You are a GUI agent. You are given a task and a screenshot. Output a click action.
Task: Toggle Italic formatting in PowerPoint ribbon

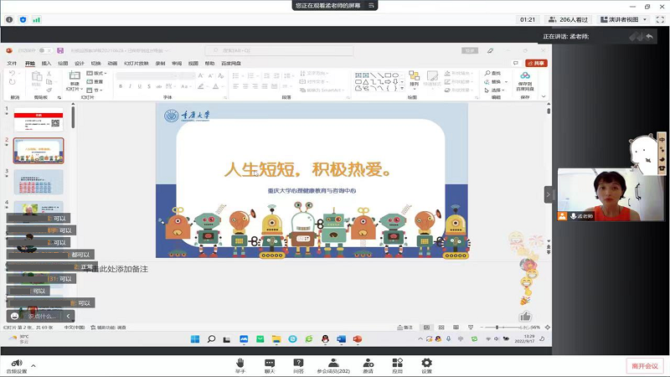tap(130, 86)
